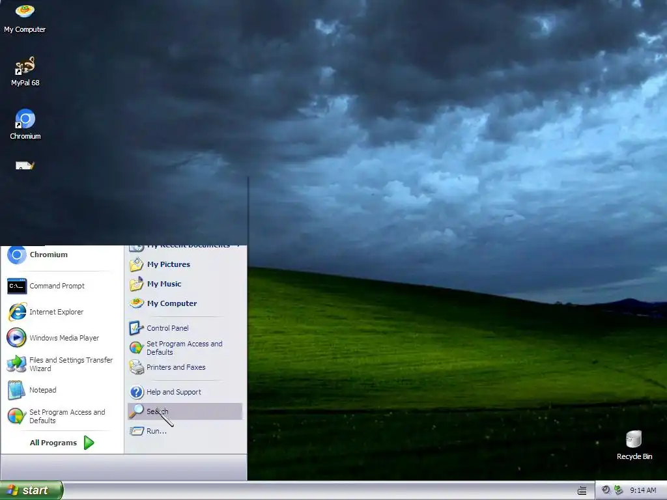Launch Internet Explorer icon in Start menu
This screenshot has height=500, width=667.
tap(17, 312)
